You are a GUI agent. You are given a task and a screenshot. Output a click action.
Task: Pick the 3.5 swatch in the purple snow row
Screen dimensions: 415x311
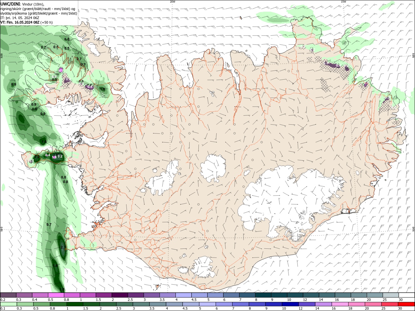[x=167, y=295]
